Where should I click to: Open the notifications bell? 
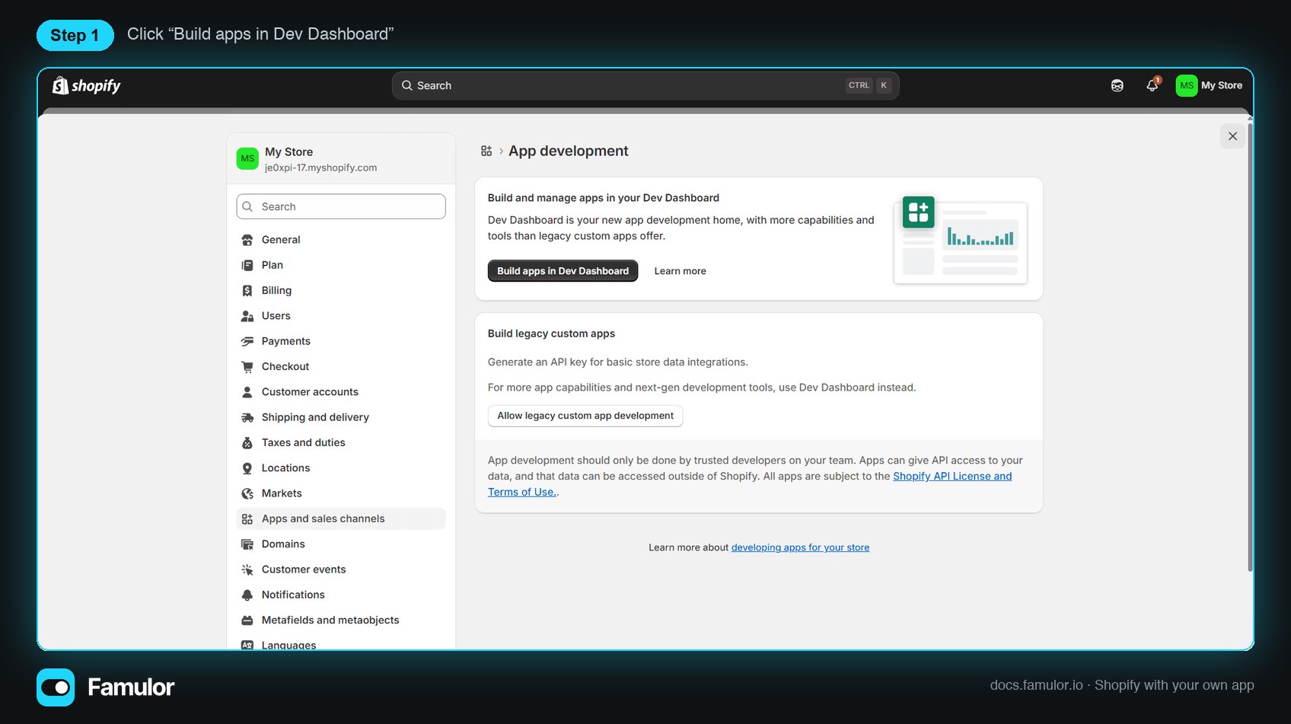(x=1152, y=85)
